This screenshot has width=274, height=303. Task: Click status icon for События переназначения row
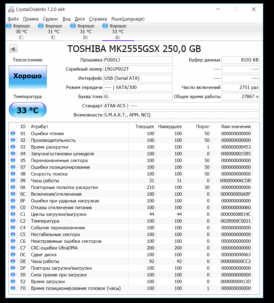pos(13,228)
